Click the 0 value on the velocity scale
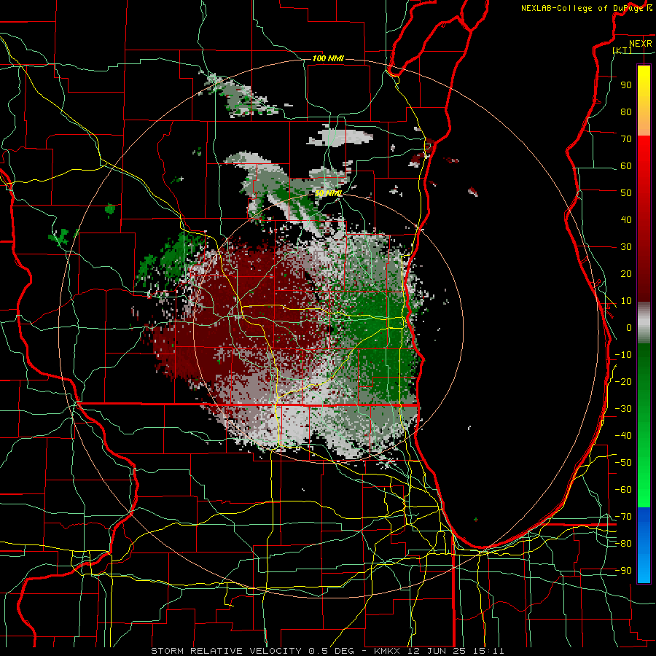 click(629, 327)
